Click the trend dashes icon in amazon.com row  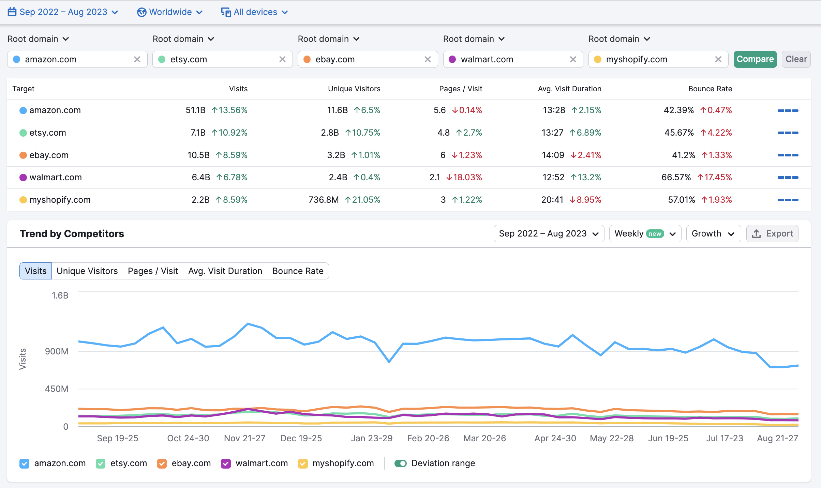pyautogui.click(x=788, y=110)
